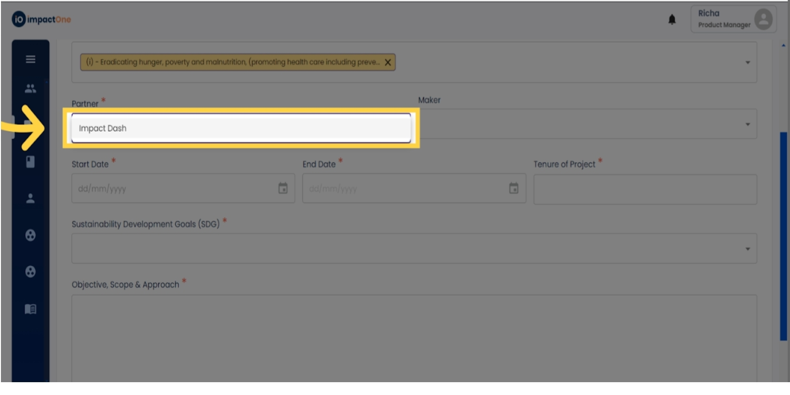Screen dimensions: 790x395
Task: Remove the Eradicating hunger tag
Action: click(x=388, y=62)
